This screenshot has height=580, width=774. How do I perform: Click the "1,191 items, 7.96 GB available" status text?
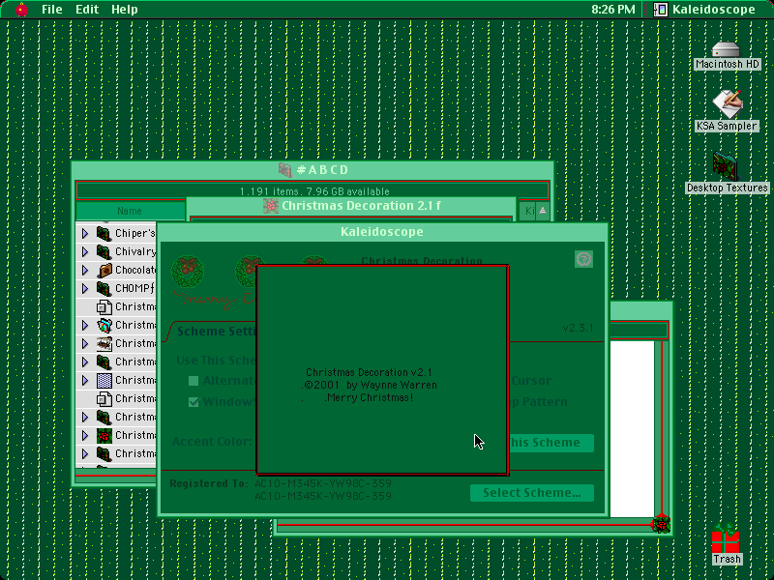click(314, 191)
